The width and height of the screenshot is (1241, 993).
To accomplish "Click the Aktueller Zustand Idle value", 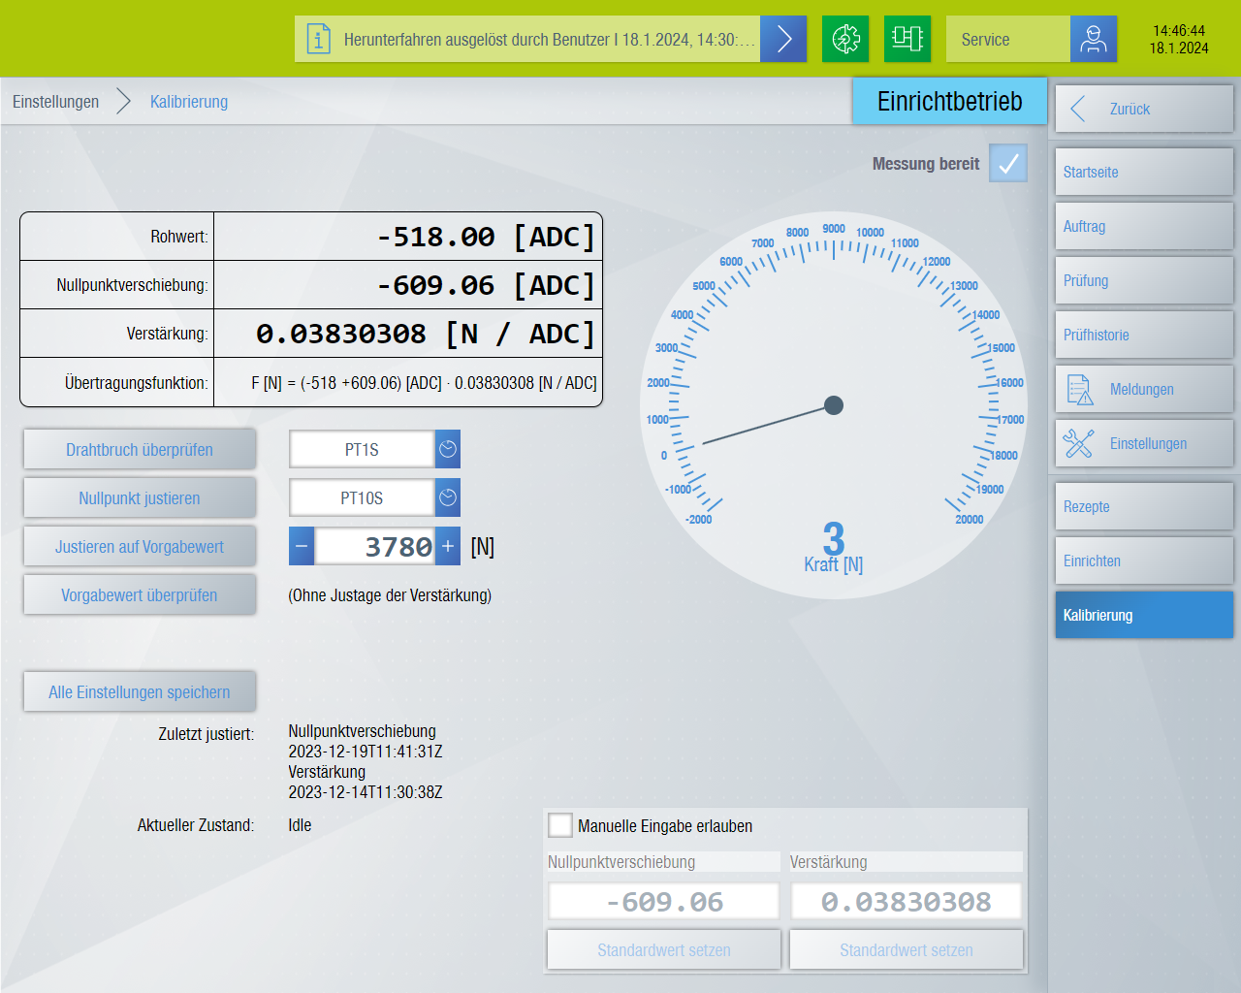I will click(x=300, y=825).
